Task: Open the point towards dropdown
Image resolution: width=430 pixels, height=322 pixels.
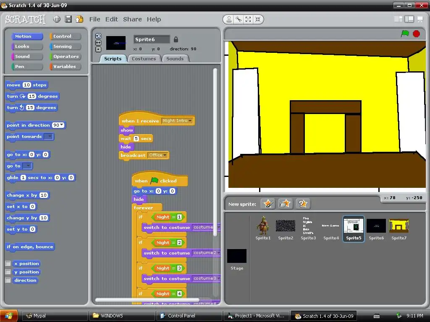Action: click(x=49, y=137)
